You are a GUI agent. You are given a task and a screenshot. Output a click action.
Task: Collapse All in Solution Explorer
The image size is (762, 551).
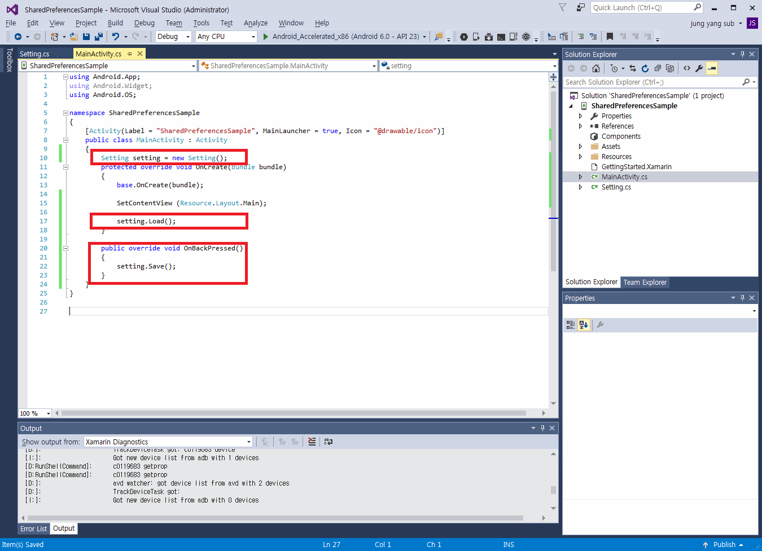click(658, 68)
